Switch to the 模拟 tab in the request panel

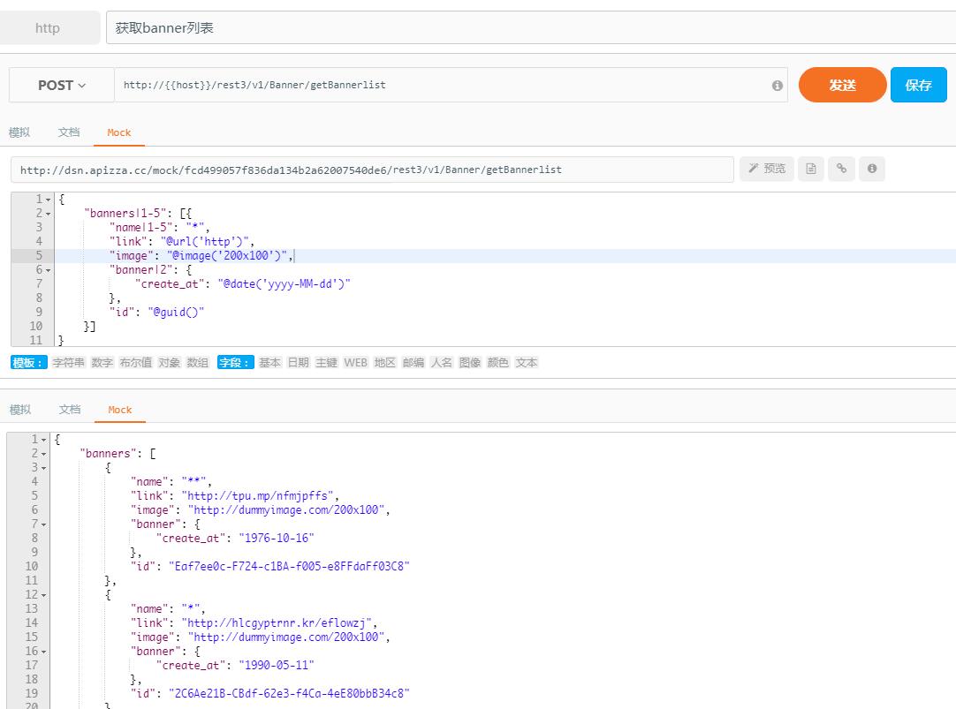click(19, 132)
